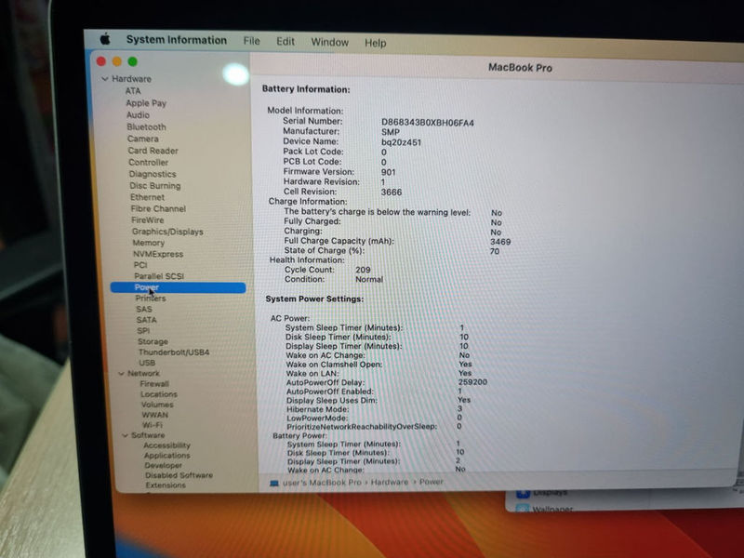The height and width of the screenshot is (558, 744).
Task: Select Developer under Software
Action: pos(164,466)
